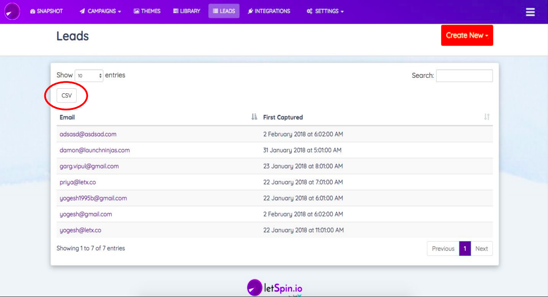Click the Leads page heading
The height and width of the screenshot is (297, 548).
(72, 36)
